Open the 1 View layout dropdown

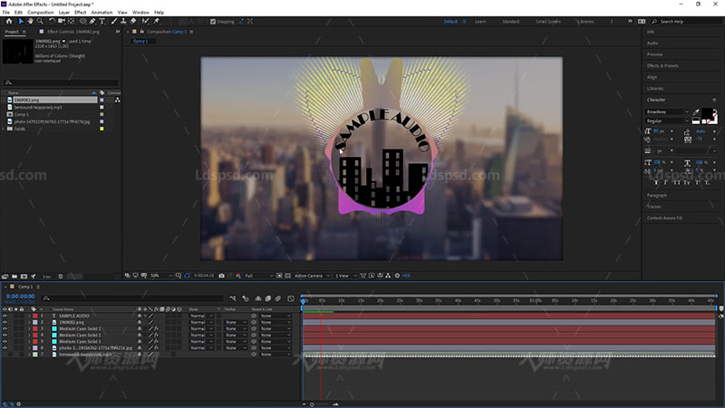(x=346, y=276)
